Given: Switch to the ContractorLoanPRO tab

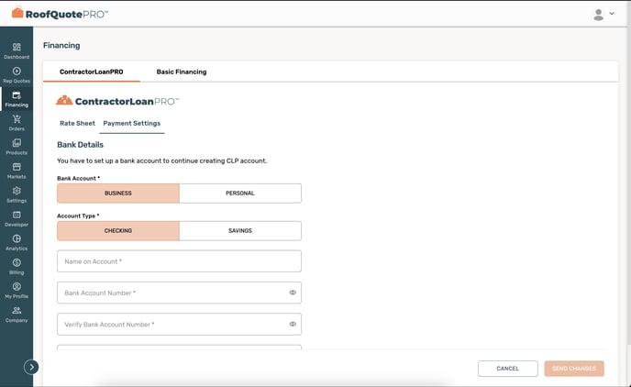Looking at the screenshot, I should 92,72.
